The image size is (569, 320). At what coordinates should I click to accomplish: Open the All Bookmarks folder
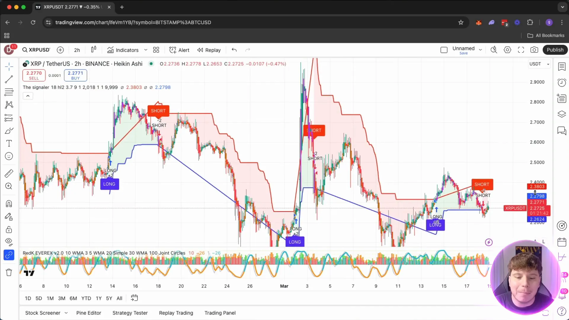pyautogui.click(x=546, y=36)
